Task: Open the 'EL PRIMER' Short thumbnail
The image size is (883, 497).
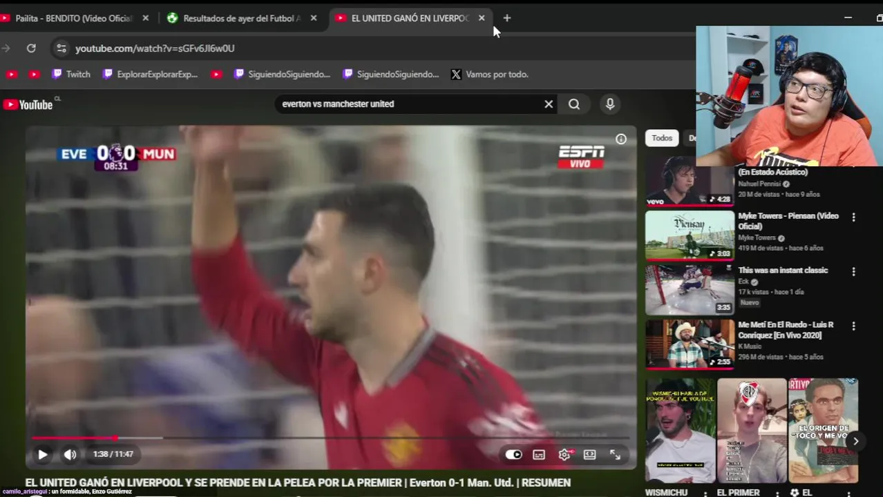Action: click(x=752, y=430)
